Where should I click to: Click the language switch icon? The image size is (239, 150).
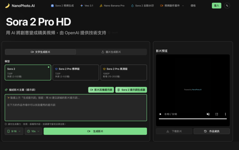pyautogui.click(x=227, y=6)
